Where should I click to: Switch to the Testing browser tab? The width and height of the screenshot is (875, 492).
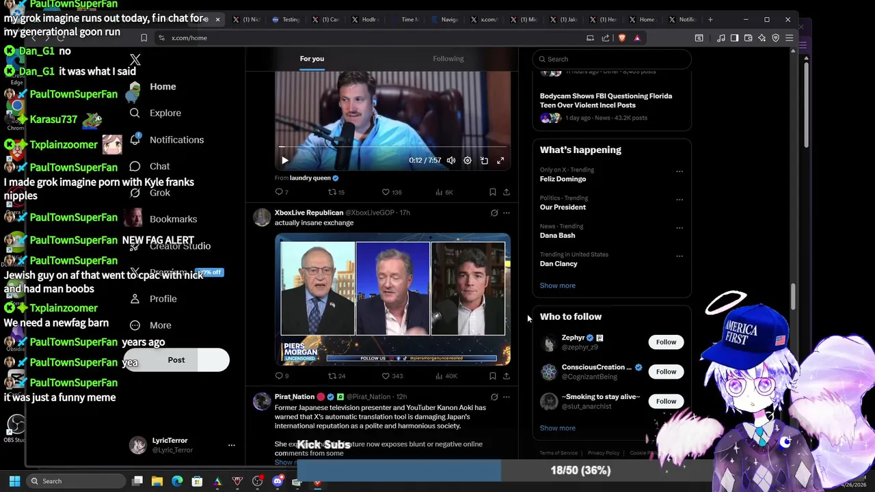[x=286, y=19]
